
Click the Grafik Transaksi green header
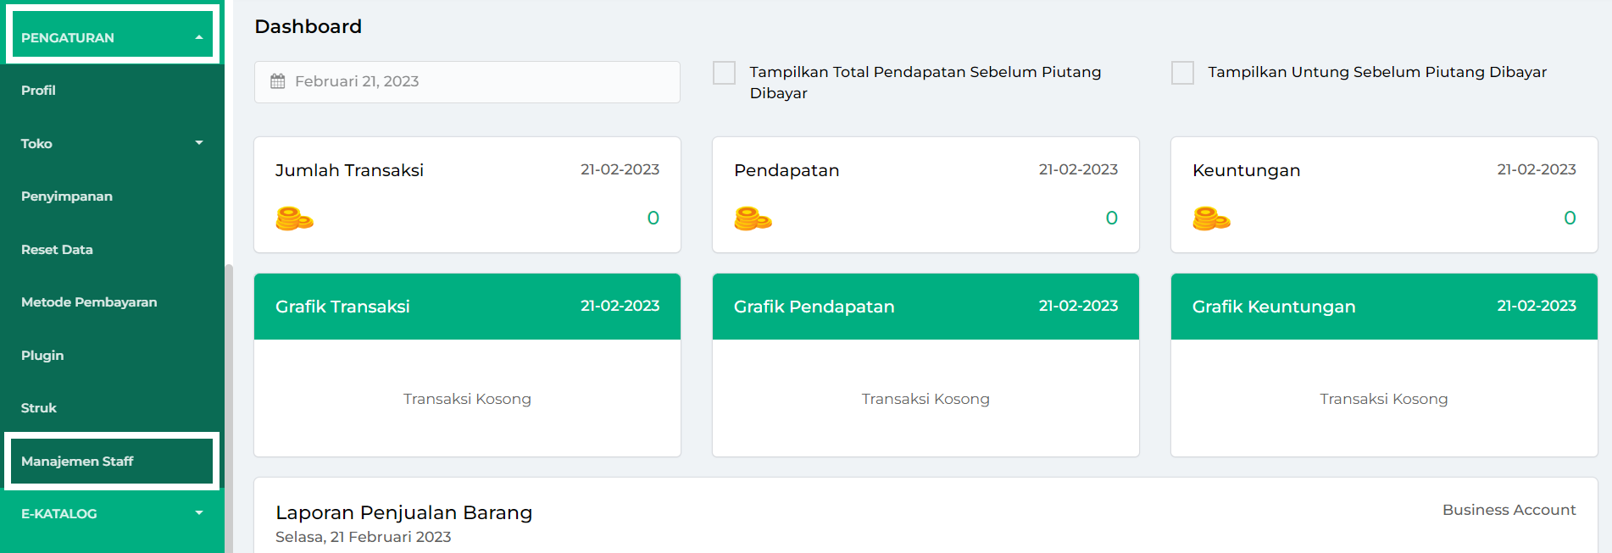point(467,307)
